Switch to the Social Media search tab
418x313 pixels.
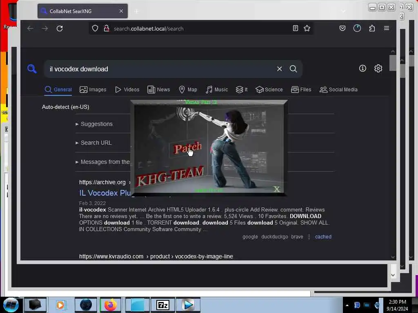pyautogui.click(x=338, y=89)
